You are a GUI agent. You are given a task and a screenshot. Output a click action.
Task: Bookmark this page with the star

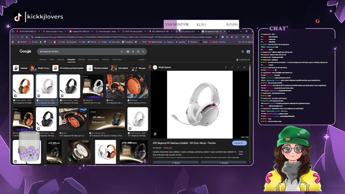point(216,37)
